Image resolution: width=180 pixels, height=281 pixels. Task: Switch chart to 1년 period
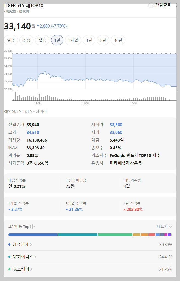pos(89,40)
